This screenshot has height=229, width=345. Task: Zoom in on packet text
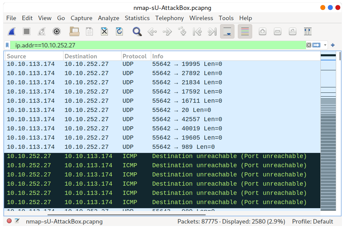click(x=262, y=31)
